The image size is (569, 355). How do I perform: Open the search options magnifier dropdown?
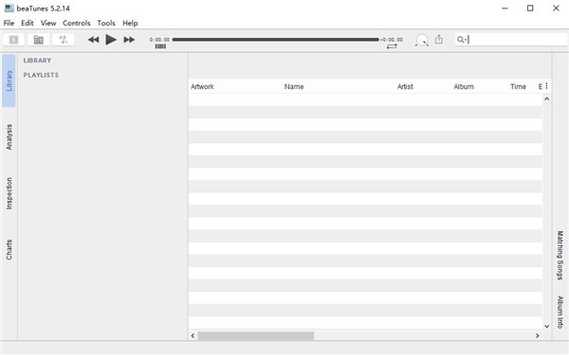click(x=461, y=40)
